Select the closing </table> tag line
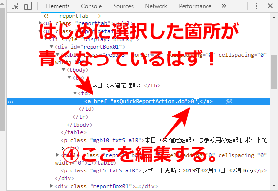 click(73, 132)
